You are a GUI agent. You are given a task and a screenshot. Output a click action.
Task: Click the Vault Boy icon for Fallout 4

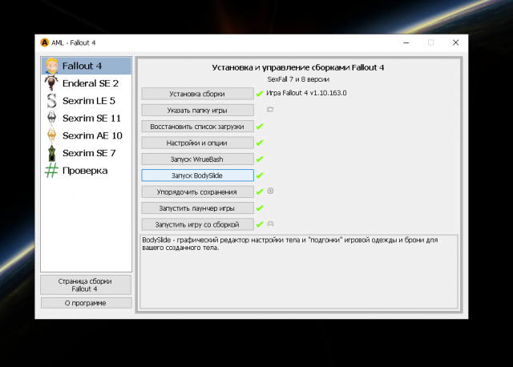51,66
